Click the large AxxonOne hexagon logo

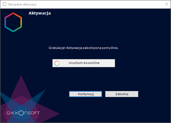click(x=13, y=22)
